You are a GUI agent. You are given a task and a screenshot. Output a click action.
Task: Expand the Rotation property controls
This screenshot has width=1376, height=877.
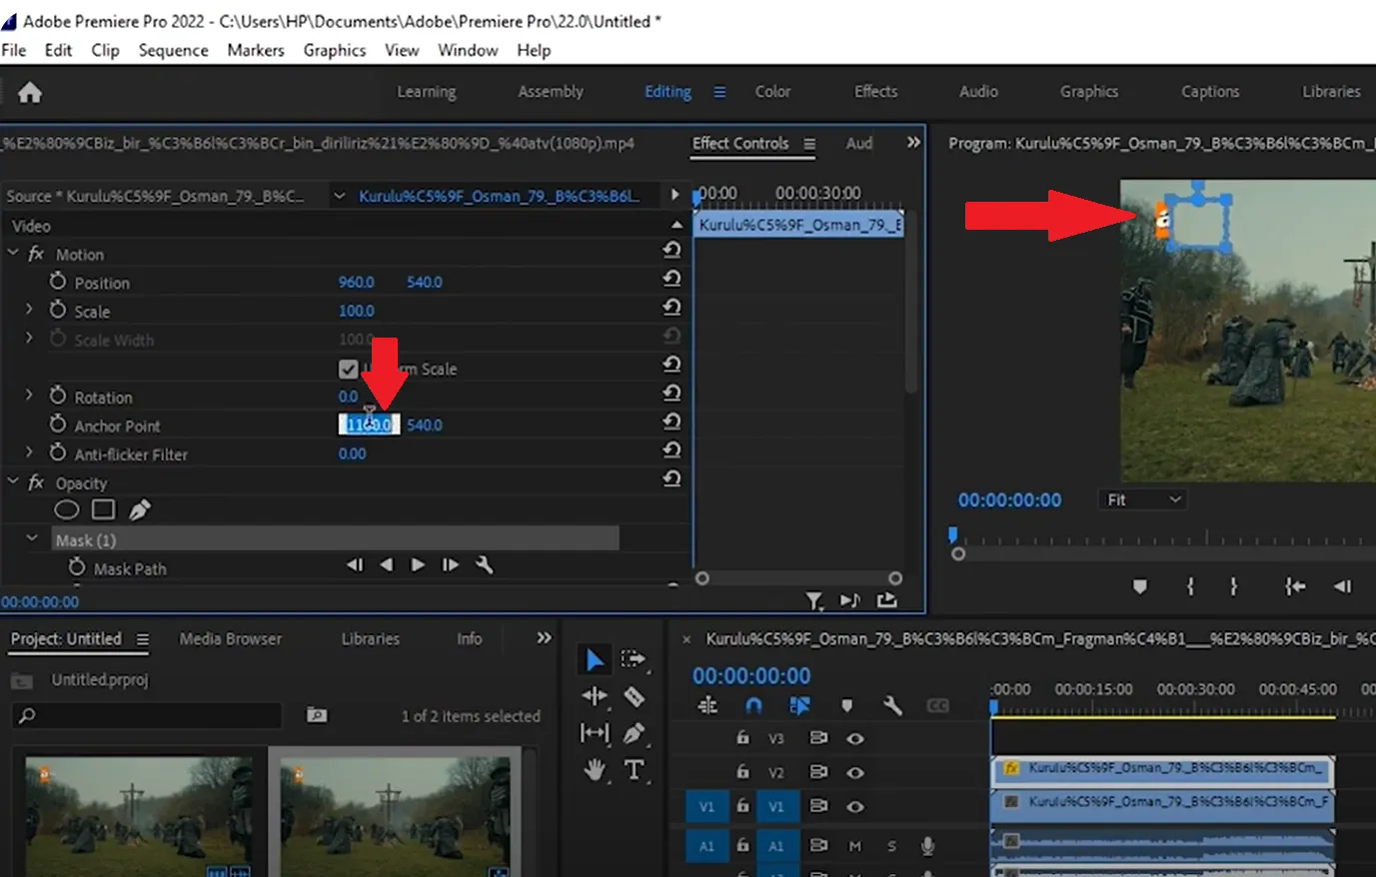coord(29,397)
